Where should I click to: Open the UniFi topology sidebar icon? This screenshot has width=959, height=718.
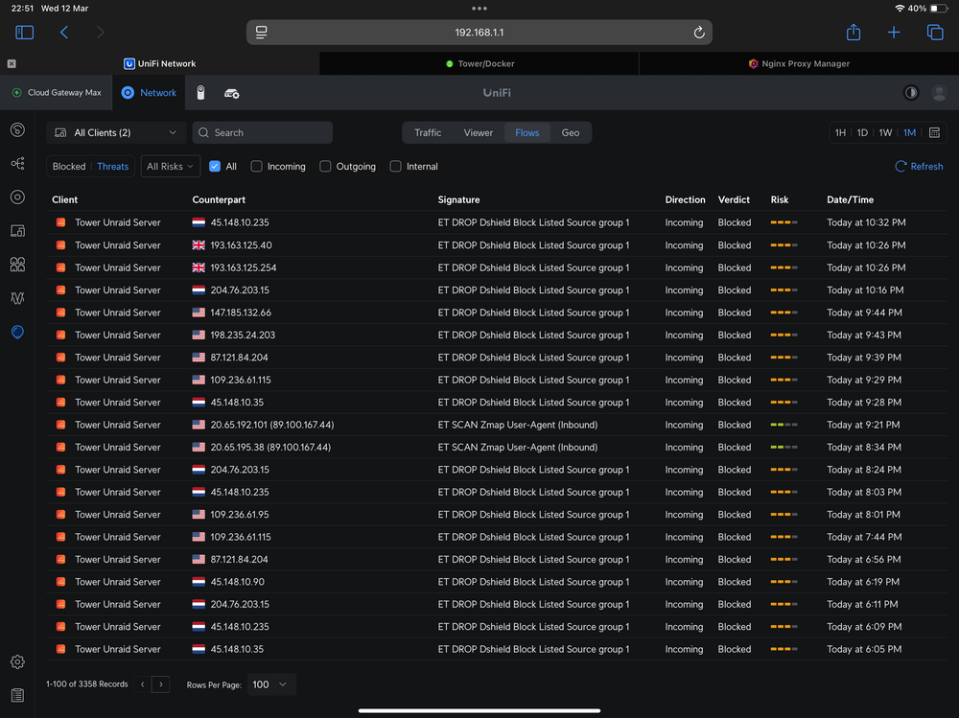pyautogui.click(x=17, y=163)
